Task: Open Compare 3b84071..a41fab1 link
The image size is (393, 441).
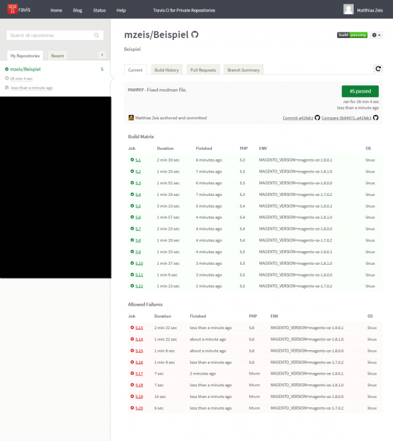Action: (346, 118)
